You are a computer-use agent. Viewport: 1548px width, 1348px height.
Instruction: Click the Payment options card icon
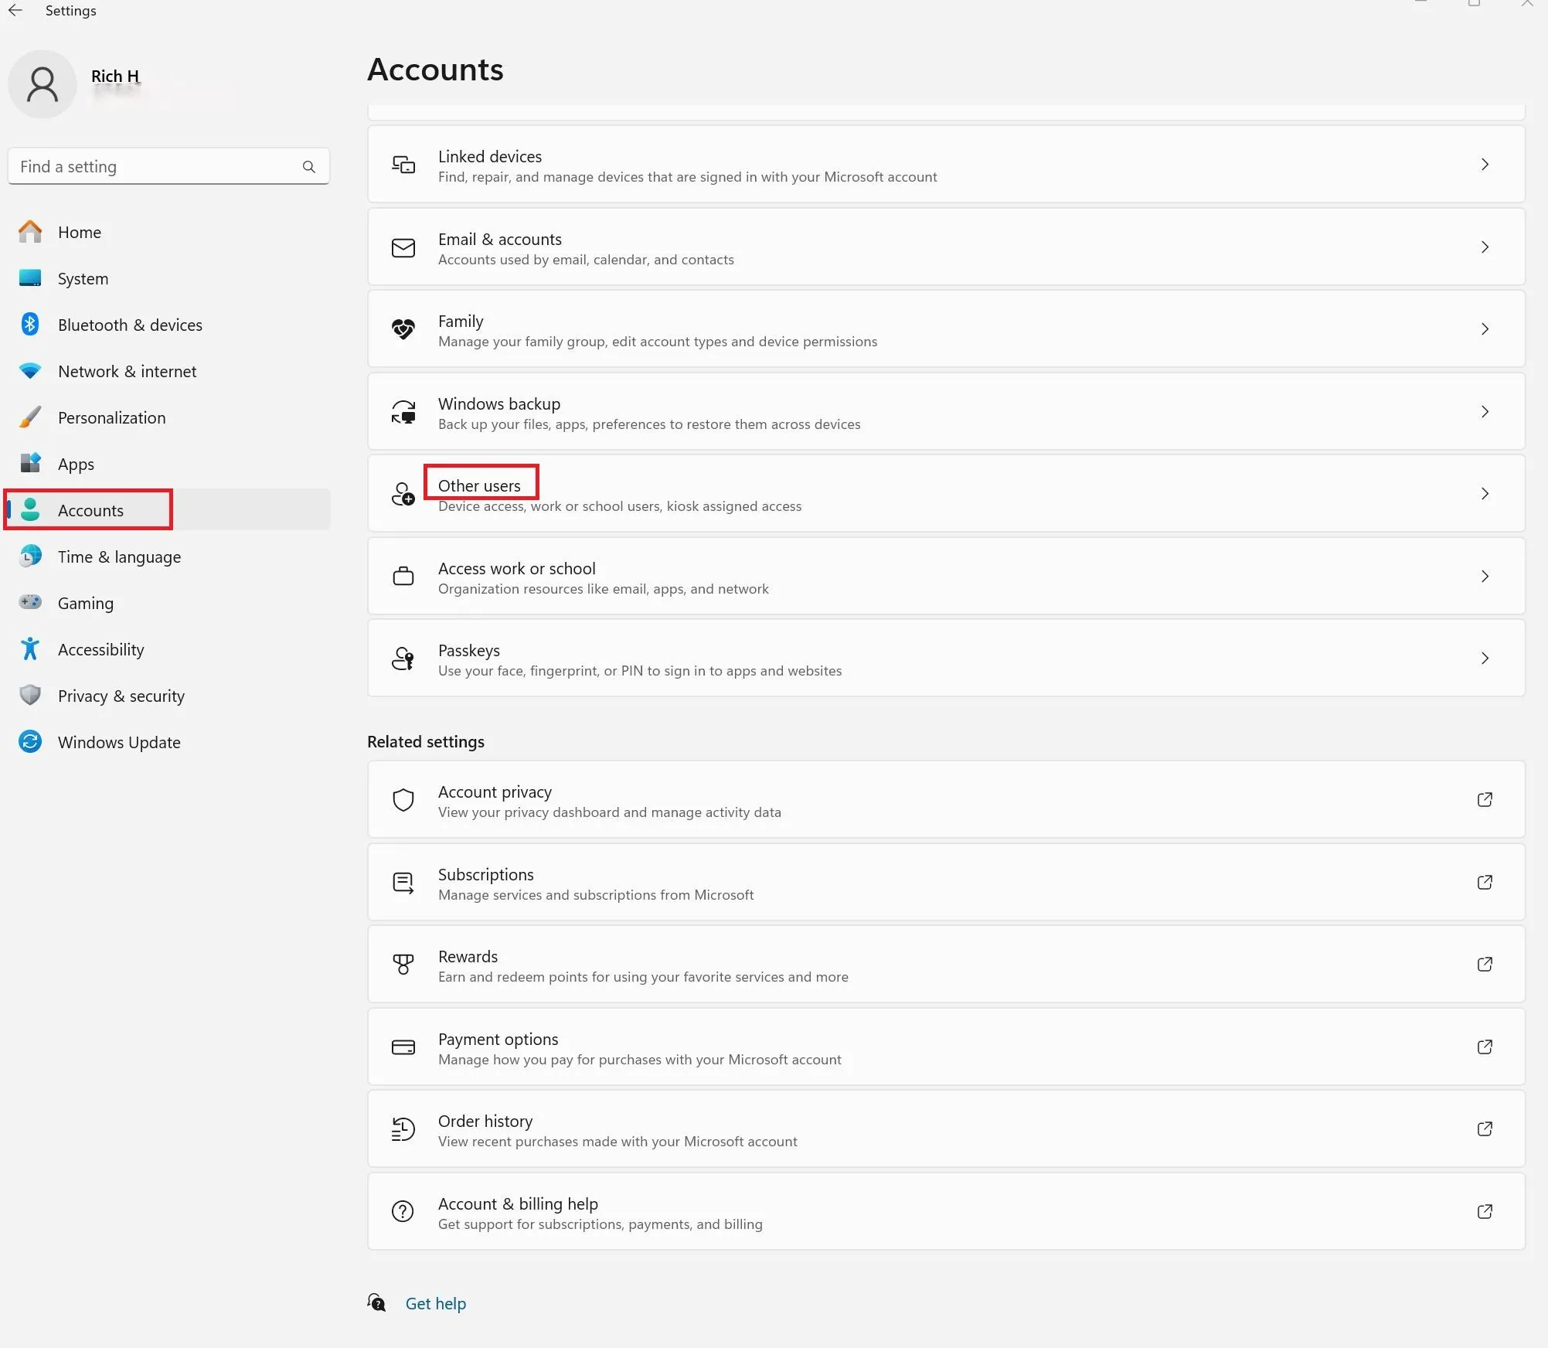click(403, 1047)
